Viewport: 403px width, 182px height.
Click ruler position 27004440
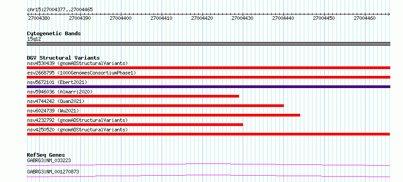tap(283, 19)
